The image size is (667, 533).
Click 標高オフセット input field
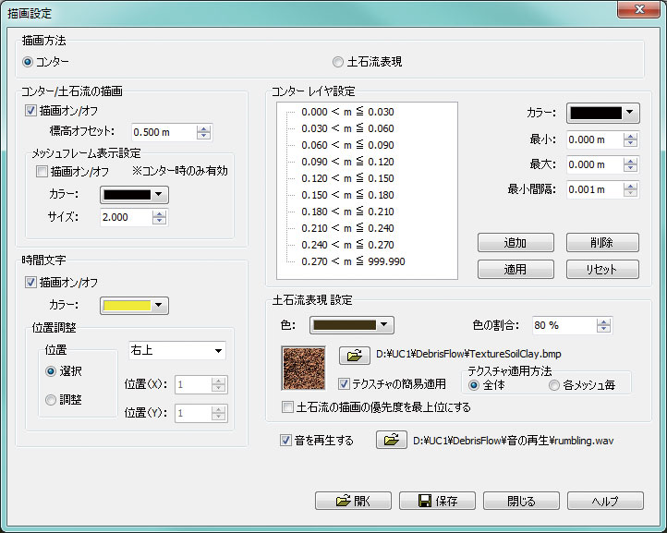tap(164, 132)
